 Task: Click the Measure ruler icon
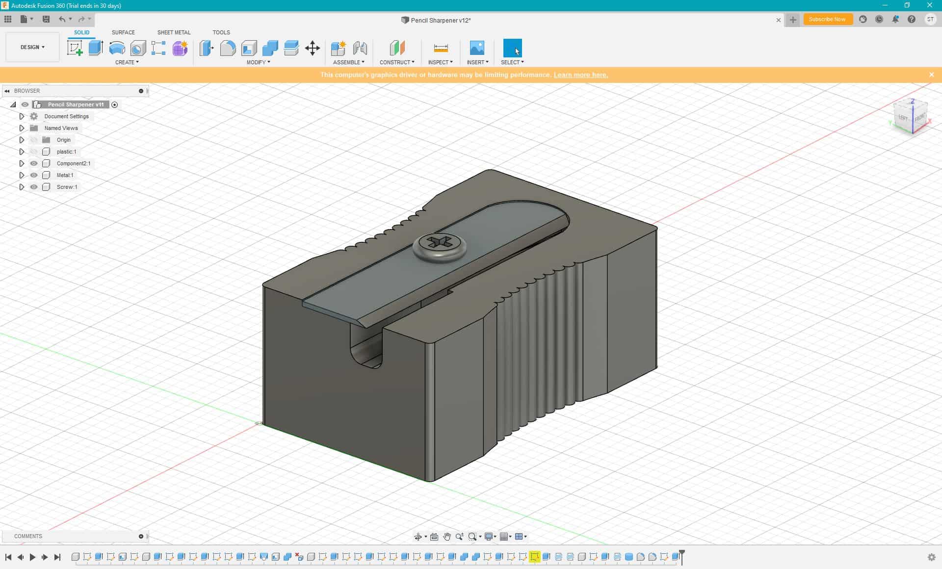point(441,48)
